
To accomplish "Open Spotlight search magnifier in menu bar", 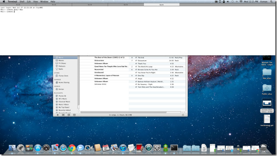I will click(271, 1).
